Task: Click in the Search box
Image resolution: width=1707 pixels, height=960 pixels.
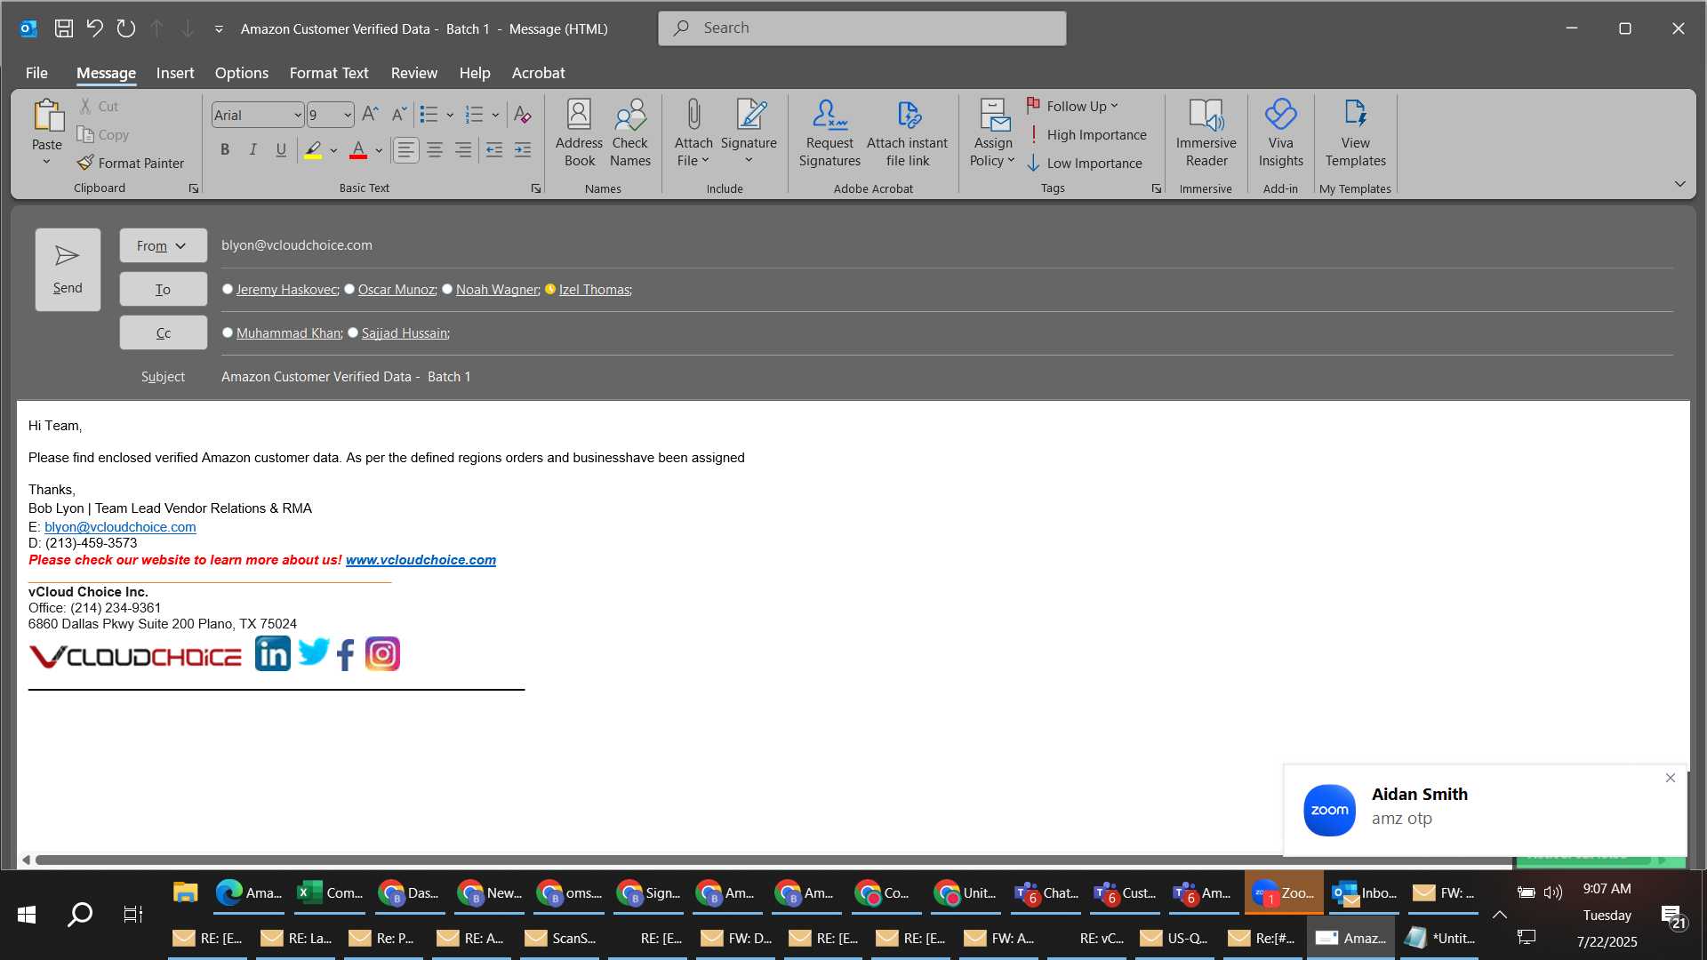Action: point(862,28)
